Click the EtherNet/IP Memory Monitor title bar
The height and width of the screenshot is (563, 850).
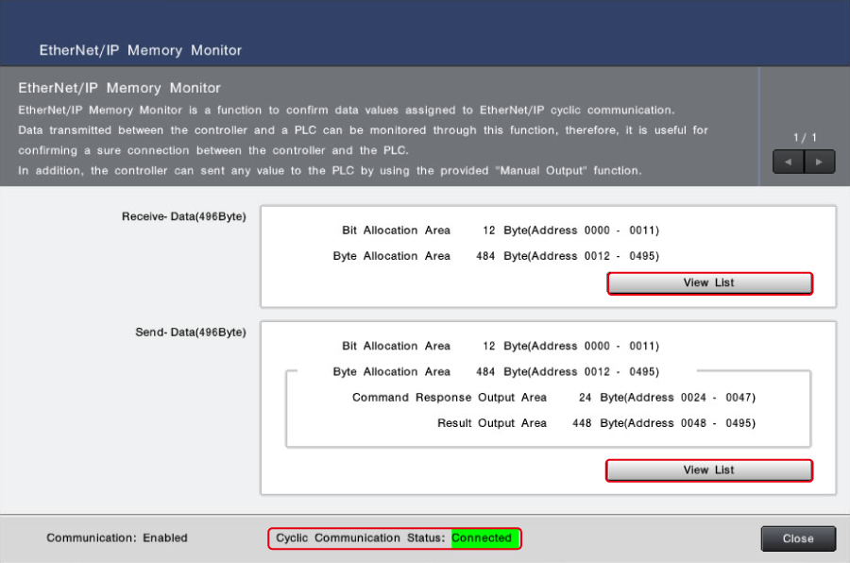[x=141, y=50]
